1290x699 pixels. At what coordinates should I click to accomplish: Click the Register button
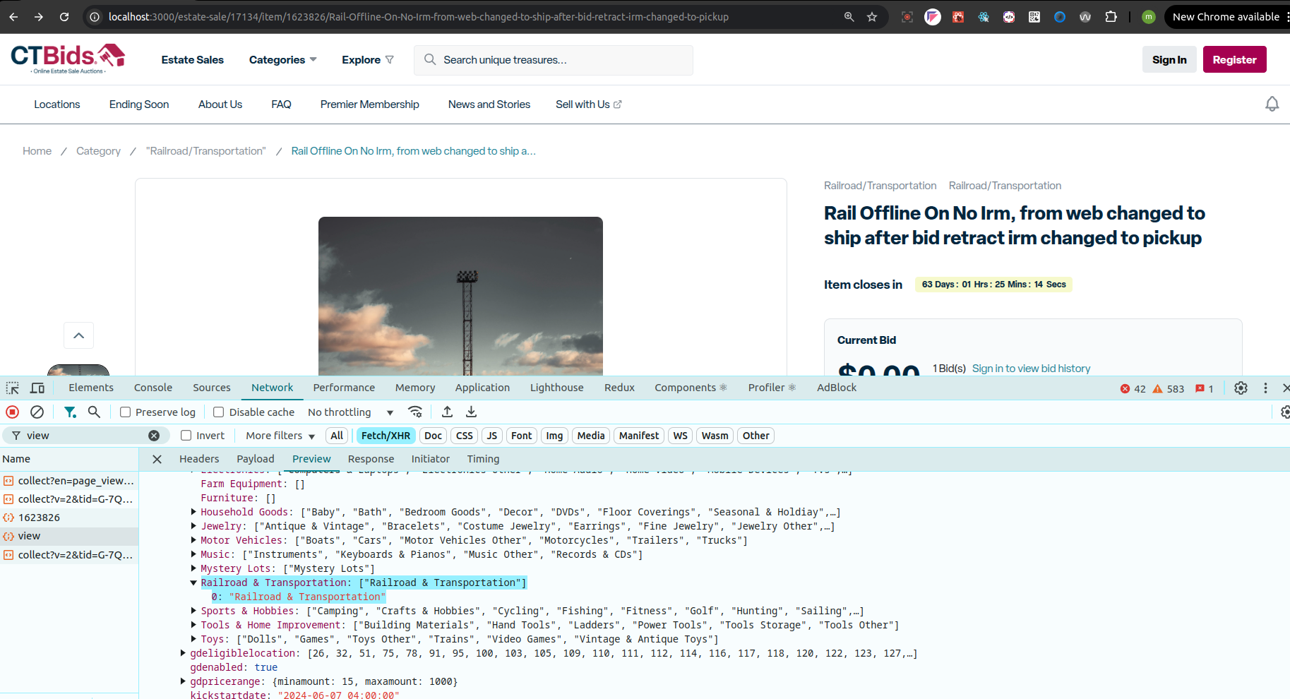coord(1234,60)
